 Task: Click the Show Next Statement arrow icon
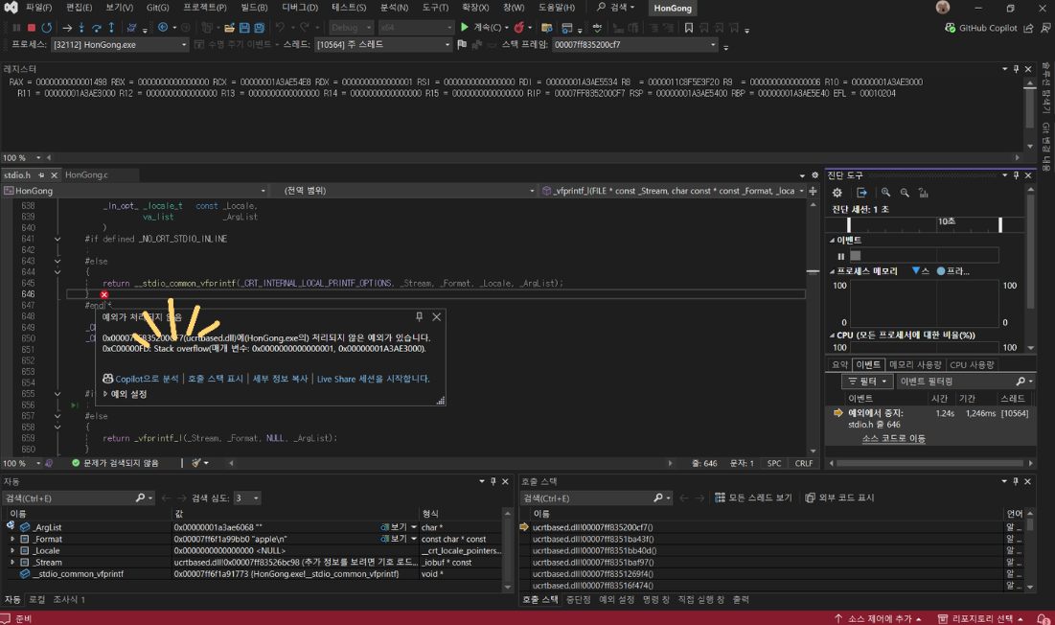click(x=67, y=28)
